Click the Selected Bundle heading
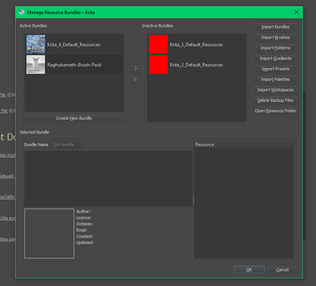This screenshot has height=286, width=316. (34, 132)
